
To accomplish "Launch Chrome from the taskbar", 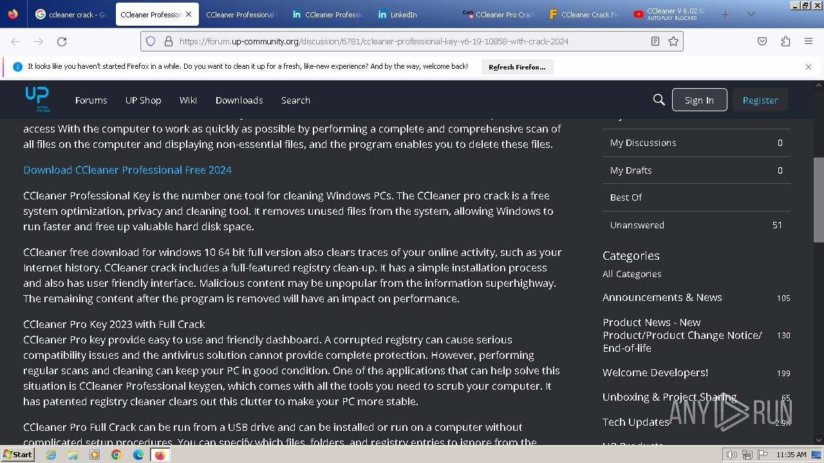I will point(117,455).
